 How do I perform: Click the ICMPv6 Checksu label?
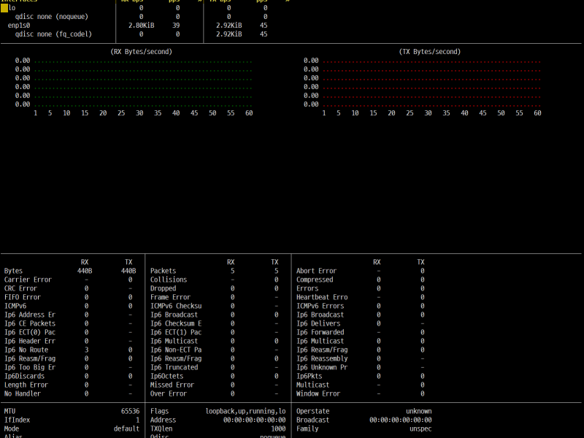pos(176,306)
